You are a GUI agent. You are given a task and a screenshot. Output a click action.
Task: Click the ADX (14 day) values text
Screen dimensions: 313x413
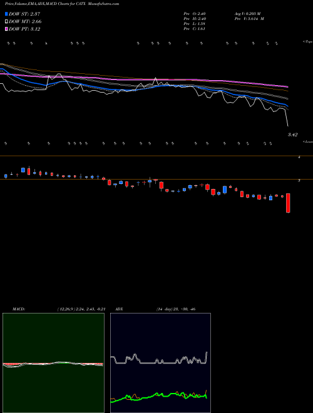[175, 309]
